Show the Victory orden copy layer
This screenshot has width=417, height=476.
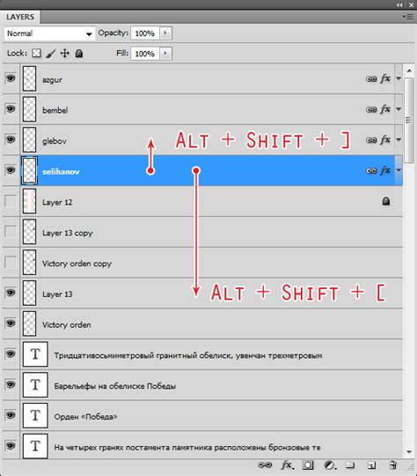(11, 262)
